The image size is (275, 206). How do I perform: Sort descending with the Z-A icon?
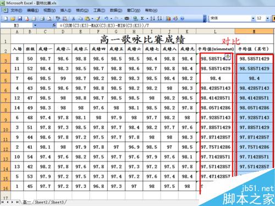pyautogui.click(x=159, y=19)
